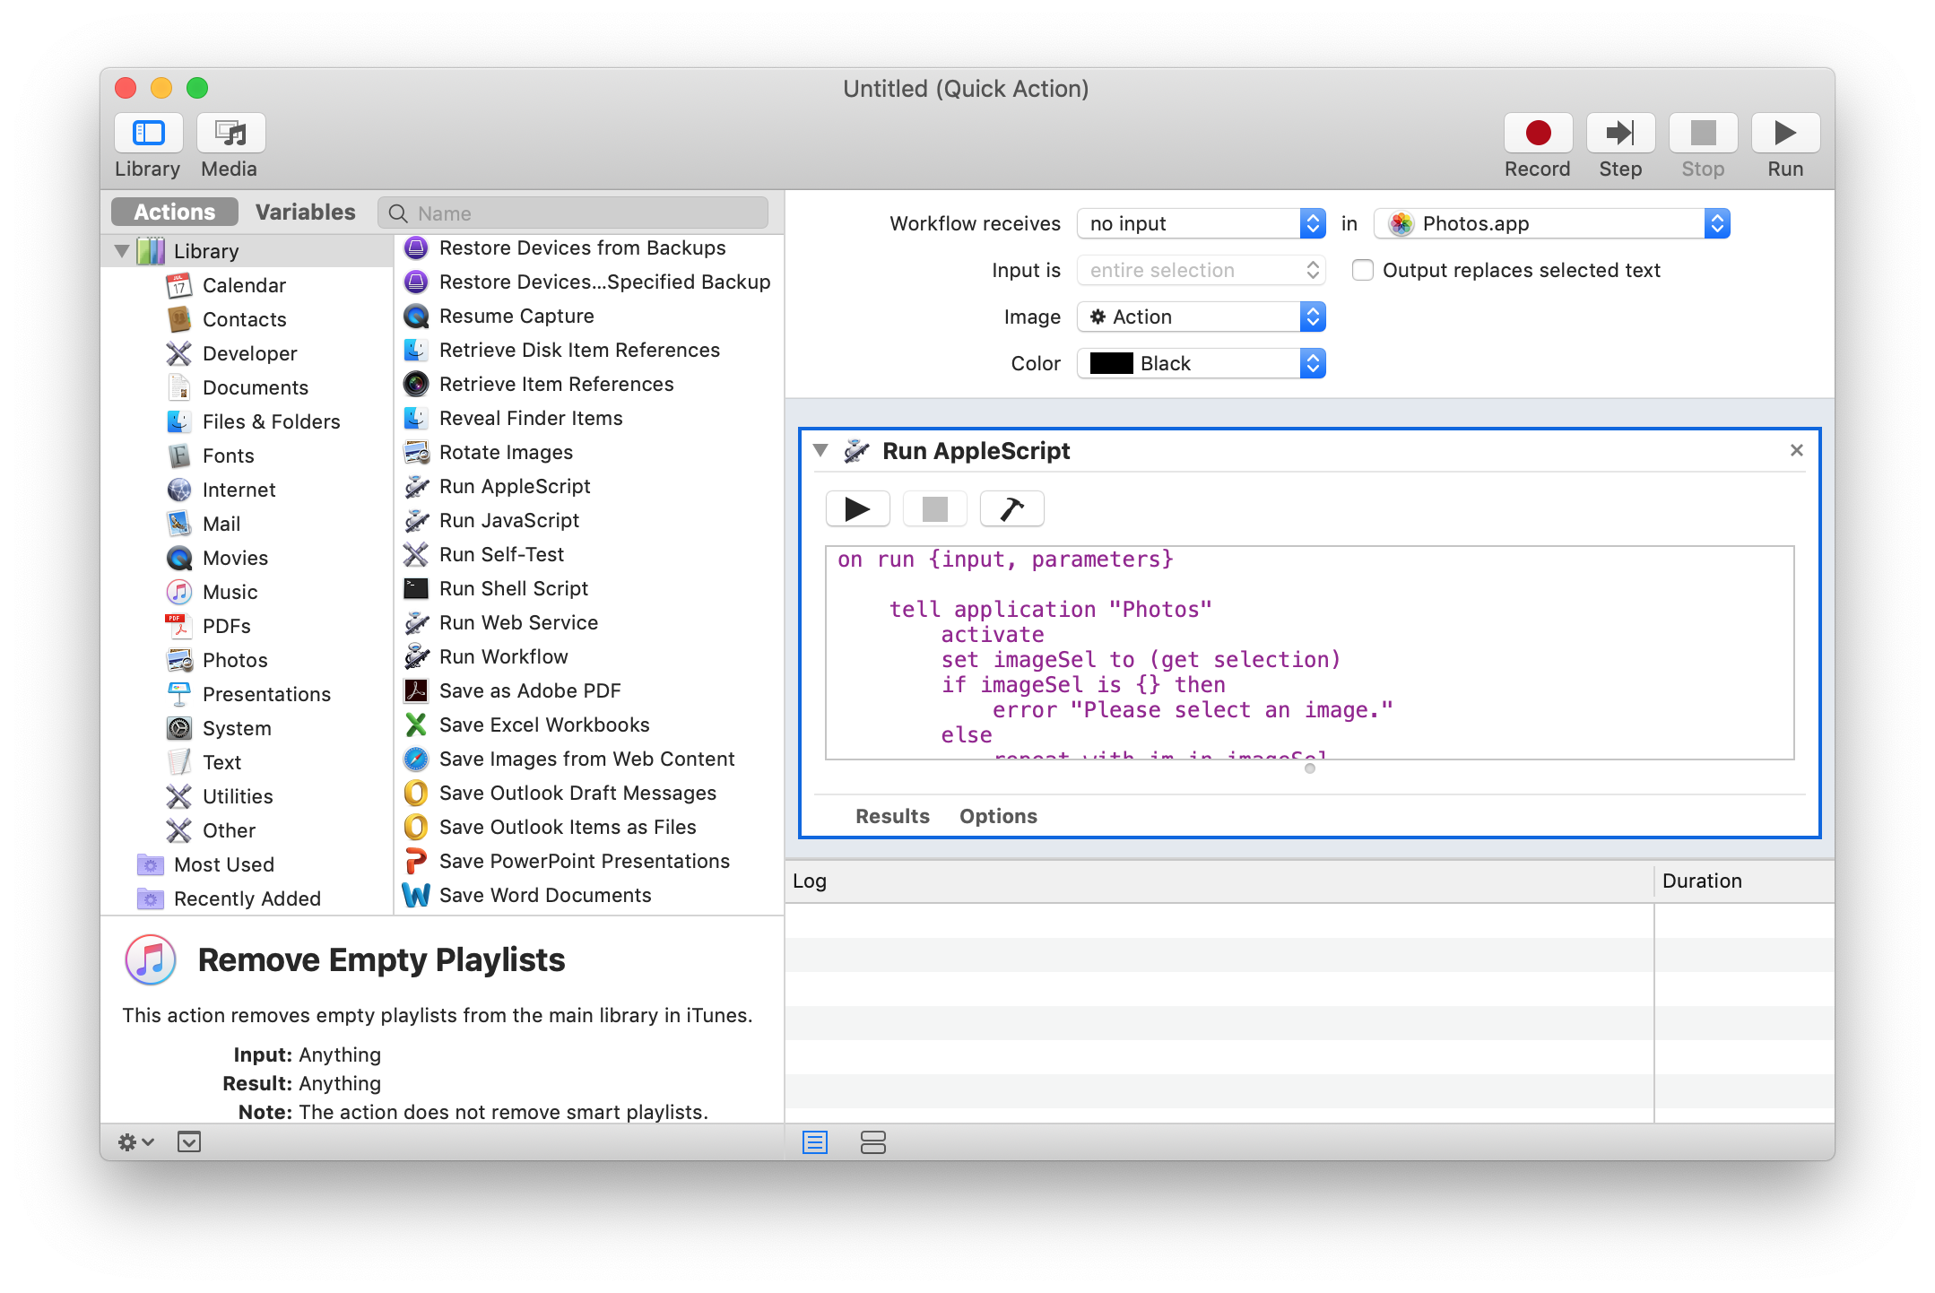1935x1293 pixels.
Task: Open the Media browser toolbar icon
Action: 230,134
